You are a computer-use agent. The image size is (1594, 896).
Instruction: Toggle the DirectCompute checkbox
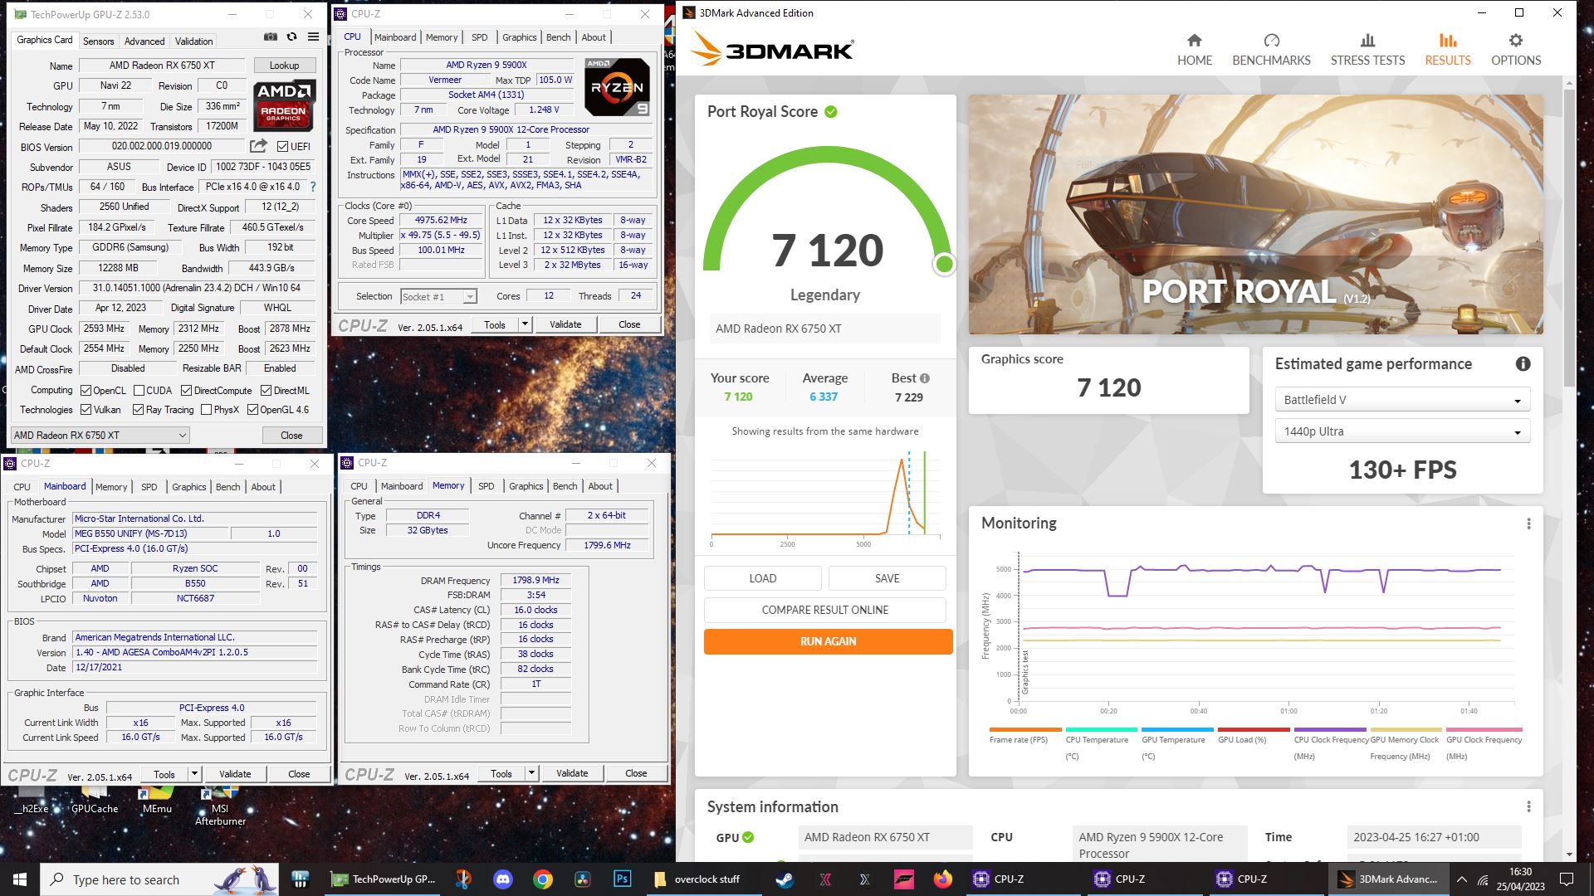pos(186,391)
